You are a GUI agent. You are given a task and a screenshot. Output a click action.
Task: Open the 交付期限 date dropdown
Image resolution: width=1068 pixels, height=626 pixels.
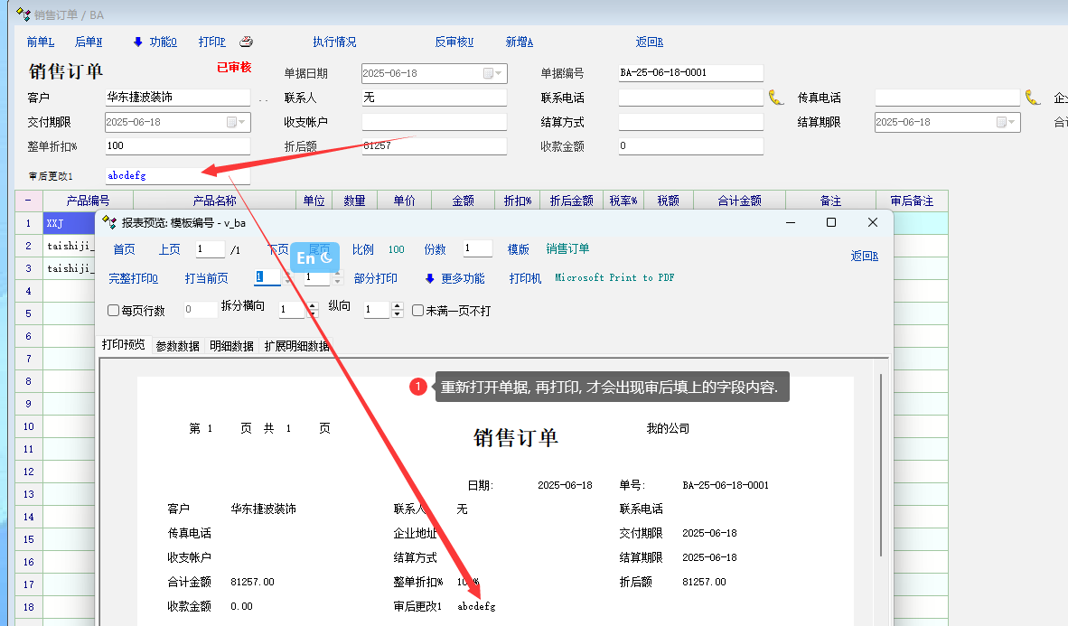click(238, 122)
